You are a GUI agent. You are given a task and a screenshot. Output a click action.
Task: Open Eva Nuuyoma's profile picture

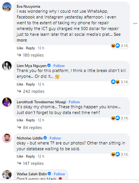coord(7,7)
